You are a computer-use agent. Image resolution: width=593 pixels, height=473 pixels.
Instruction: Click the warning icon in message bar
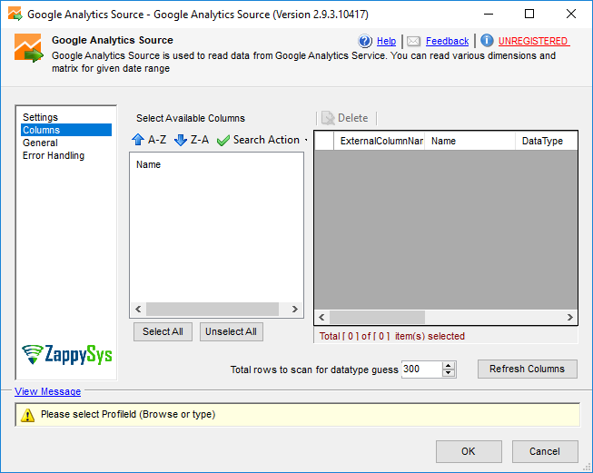(x=27, y=415)
